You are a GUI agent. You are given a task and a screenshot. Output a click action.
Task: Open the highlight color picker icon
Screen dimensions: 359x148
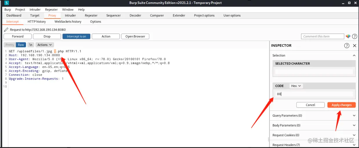348,36
